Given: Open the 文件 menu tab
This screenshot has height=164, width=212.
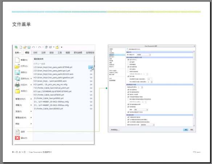Looking at the screenshot, I should (17, 52).
